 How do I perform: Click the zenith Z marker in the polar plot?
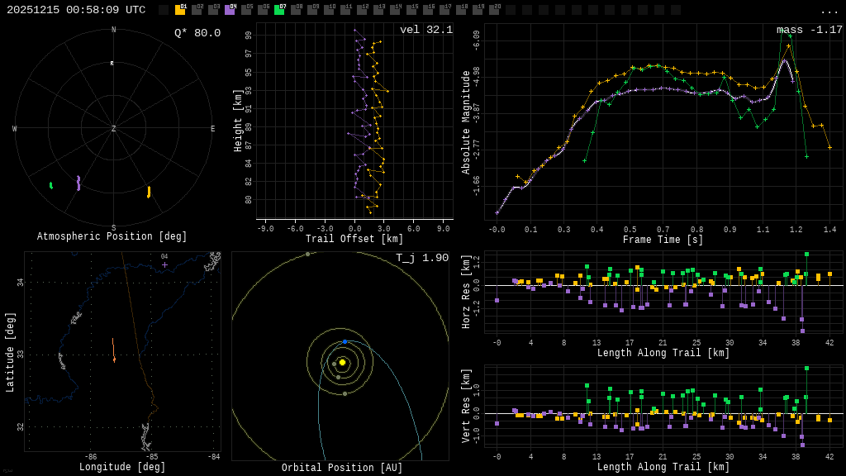[x=114, y=129]
